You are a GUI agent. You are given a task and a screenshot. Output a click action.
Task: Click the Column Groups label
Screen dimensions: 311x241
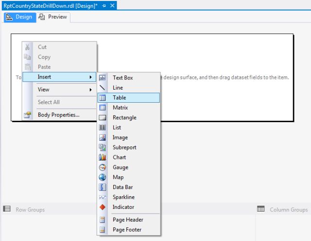289,210
